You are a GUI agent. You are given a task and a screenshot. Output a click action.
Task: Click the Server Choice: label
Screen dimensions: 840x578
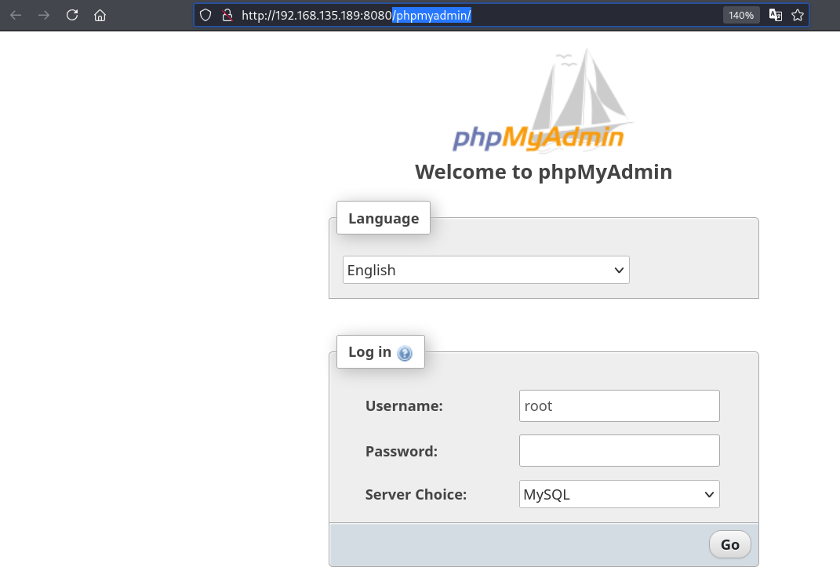coord(416,494)
